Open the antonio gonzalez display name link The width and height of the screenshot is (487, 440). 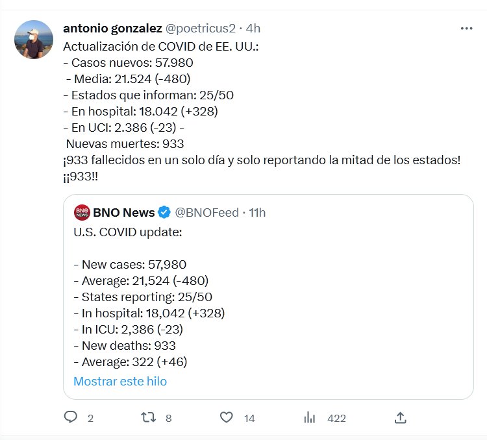[112, 29]
